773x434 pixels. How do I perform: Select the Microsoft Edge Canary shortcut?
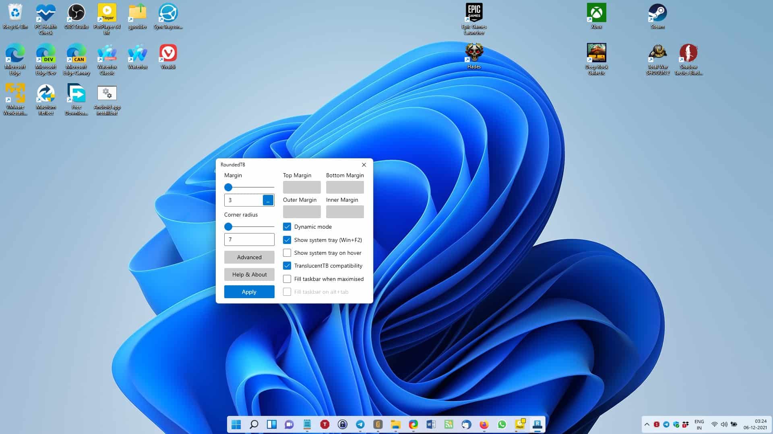tap(76, 59)
